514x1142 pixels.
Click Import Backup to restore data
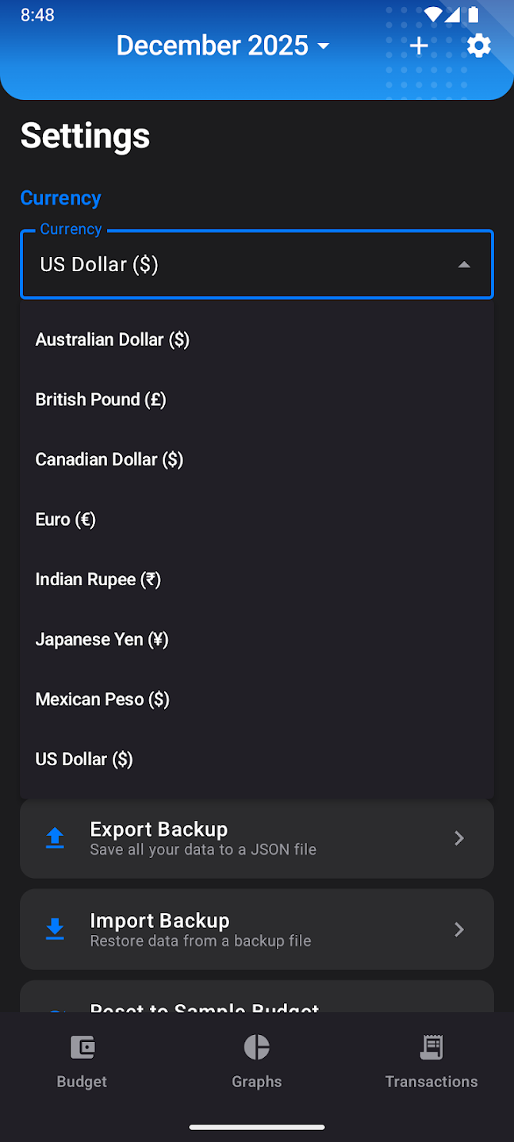point(256,929)
